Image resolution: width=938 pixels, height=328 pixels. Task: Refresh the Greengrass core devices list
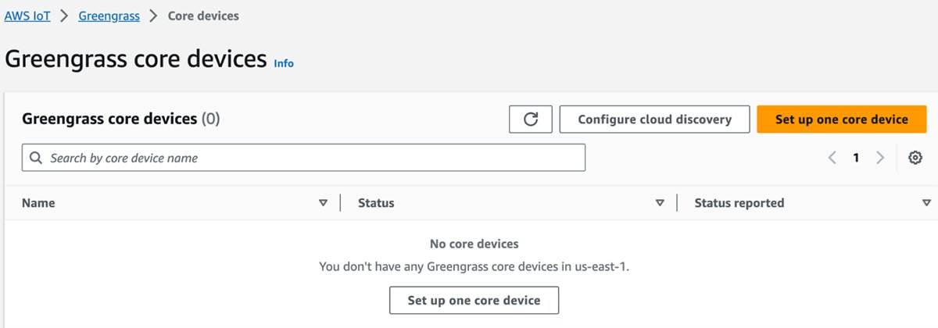pyautogui.click(x=531, y=119)
